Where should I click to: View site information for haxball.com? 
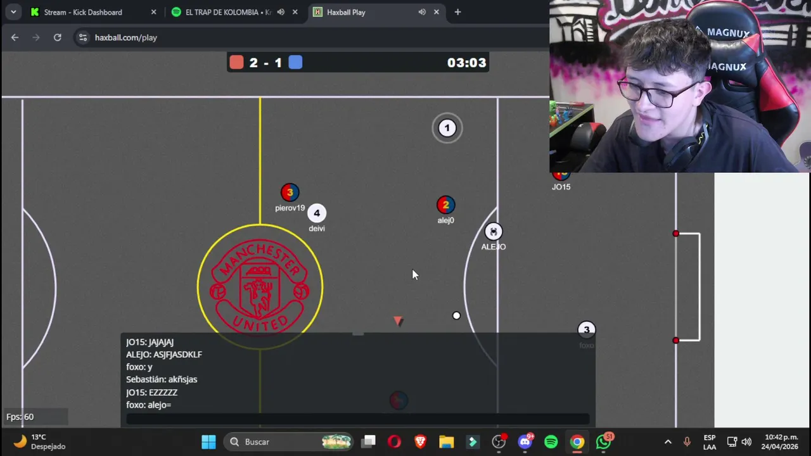[82, 37]
